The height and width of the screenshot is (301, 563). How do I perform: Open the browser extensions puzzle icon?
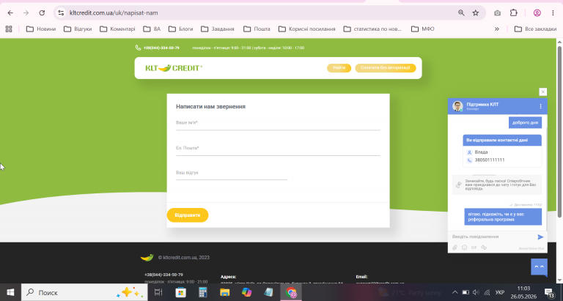[513, 13]
